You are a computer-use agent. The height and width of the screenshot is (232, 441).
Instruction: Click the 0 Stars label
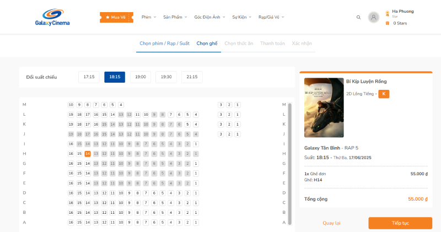pyautogui.click(x=400, y=23)
